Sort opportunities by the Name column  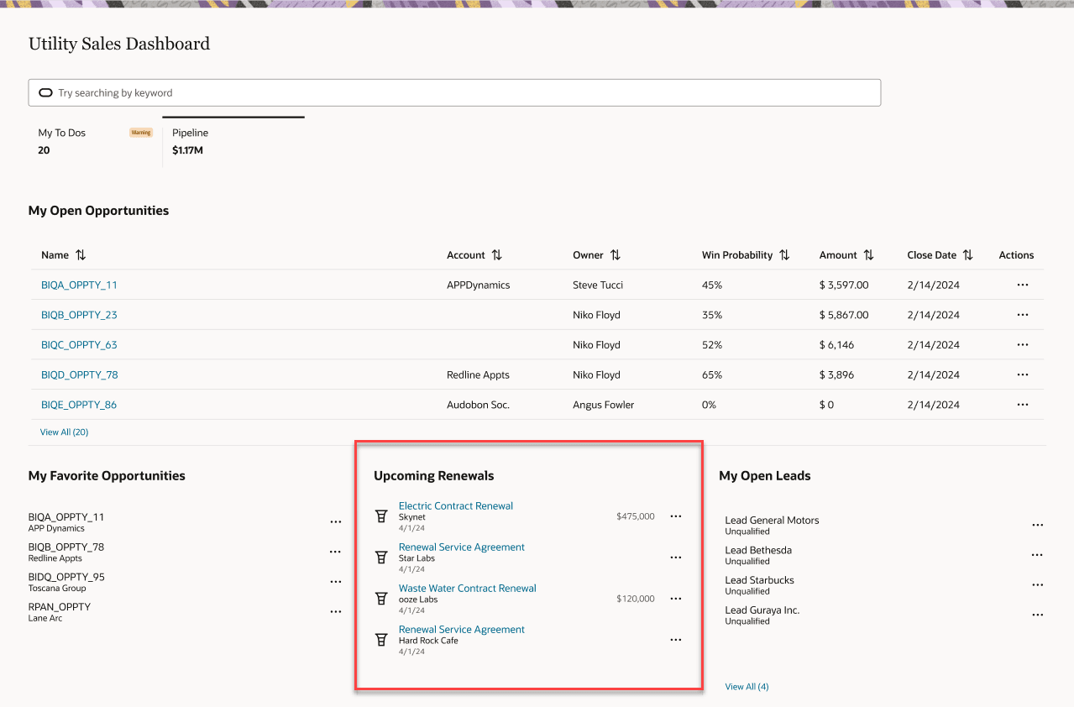click(81, 255)
